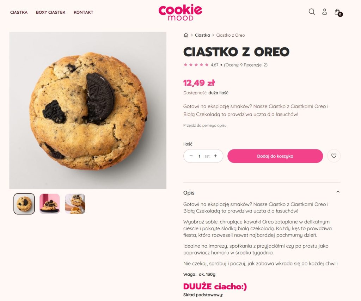Decrease quantity with minus icon
Screen dimensions: 361x301
pos(191,156)
